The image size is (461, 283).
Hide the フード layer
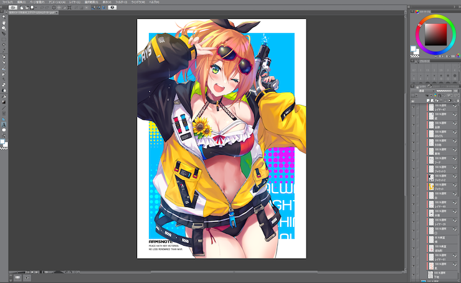coord(413,160)
